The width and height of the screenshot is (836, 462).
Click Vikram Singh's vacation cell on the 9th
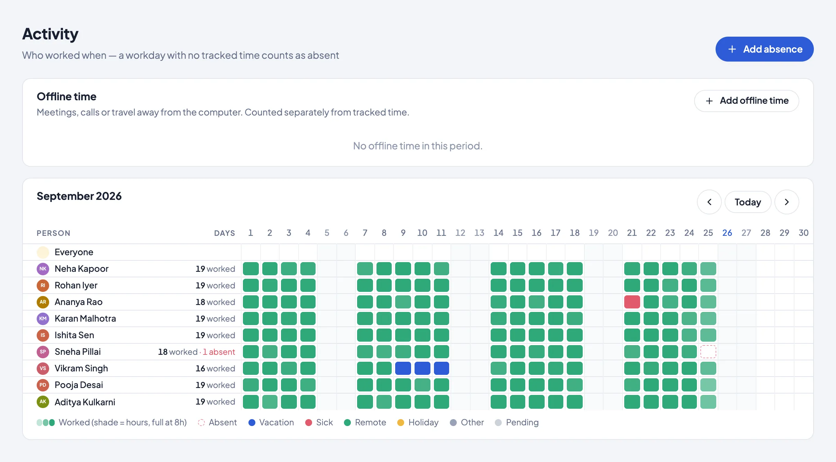[x=403, y=368]
